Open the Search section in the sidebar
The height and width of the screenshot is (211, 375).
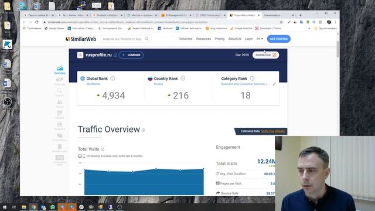click(60, 93)
